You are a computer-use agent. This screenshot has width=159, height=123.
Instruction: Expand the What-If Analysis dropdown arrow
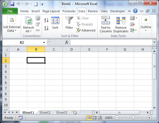pyautogui.click(x=136, y=30)
